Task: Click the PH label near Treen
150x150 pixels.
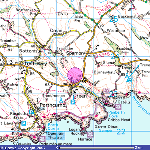Action: point(66,91)
